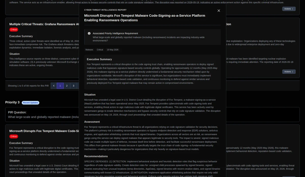Viewport: 305px width, 177px height.
Task: Open the Actions menu on the Grafana Ransomware report card
Action: click(x=289, y=72)
